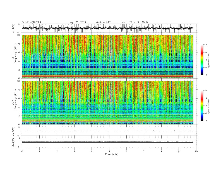Select the "Time (min)" axis title

click(112, 154)
